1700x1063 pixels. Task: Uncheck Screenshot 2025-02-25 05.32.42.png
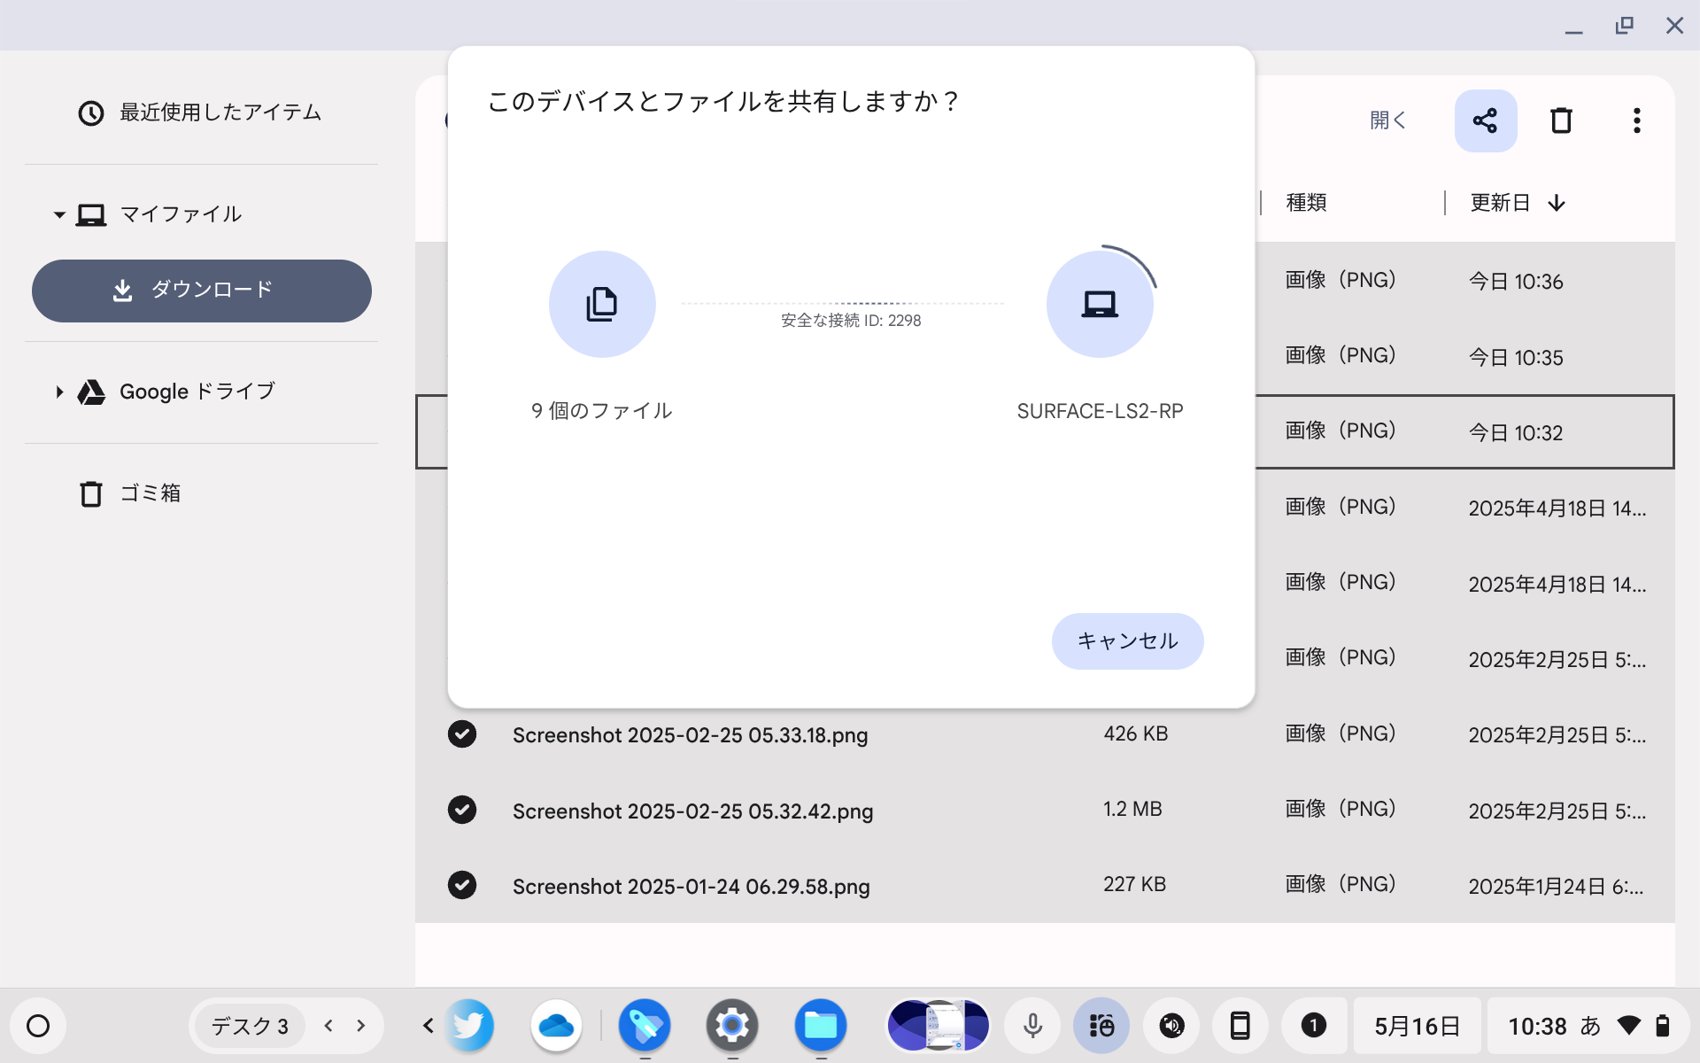coord(462,809)
